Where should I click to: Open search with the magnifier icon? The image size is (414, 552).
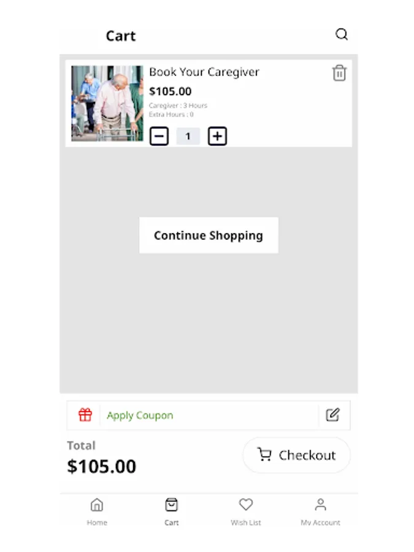tap(342, 34)
